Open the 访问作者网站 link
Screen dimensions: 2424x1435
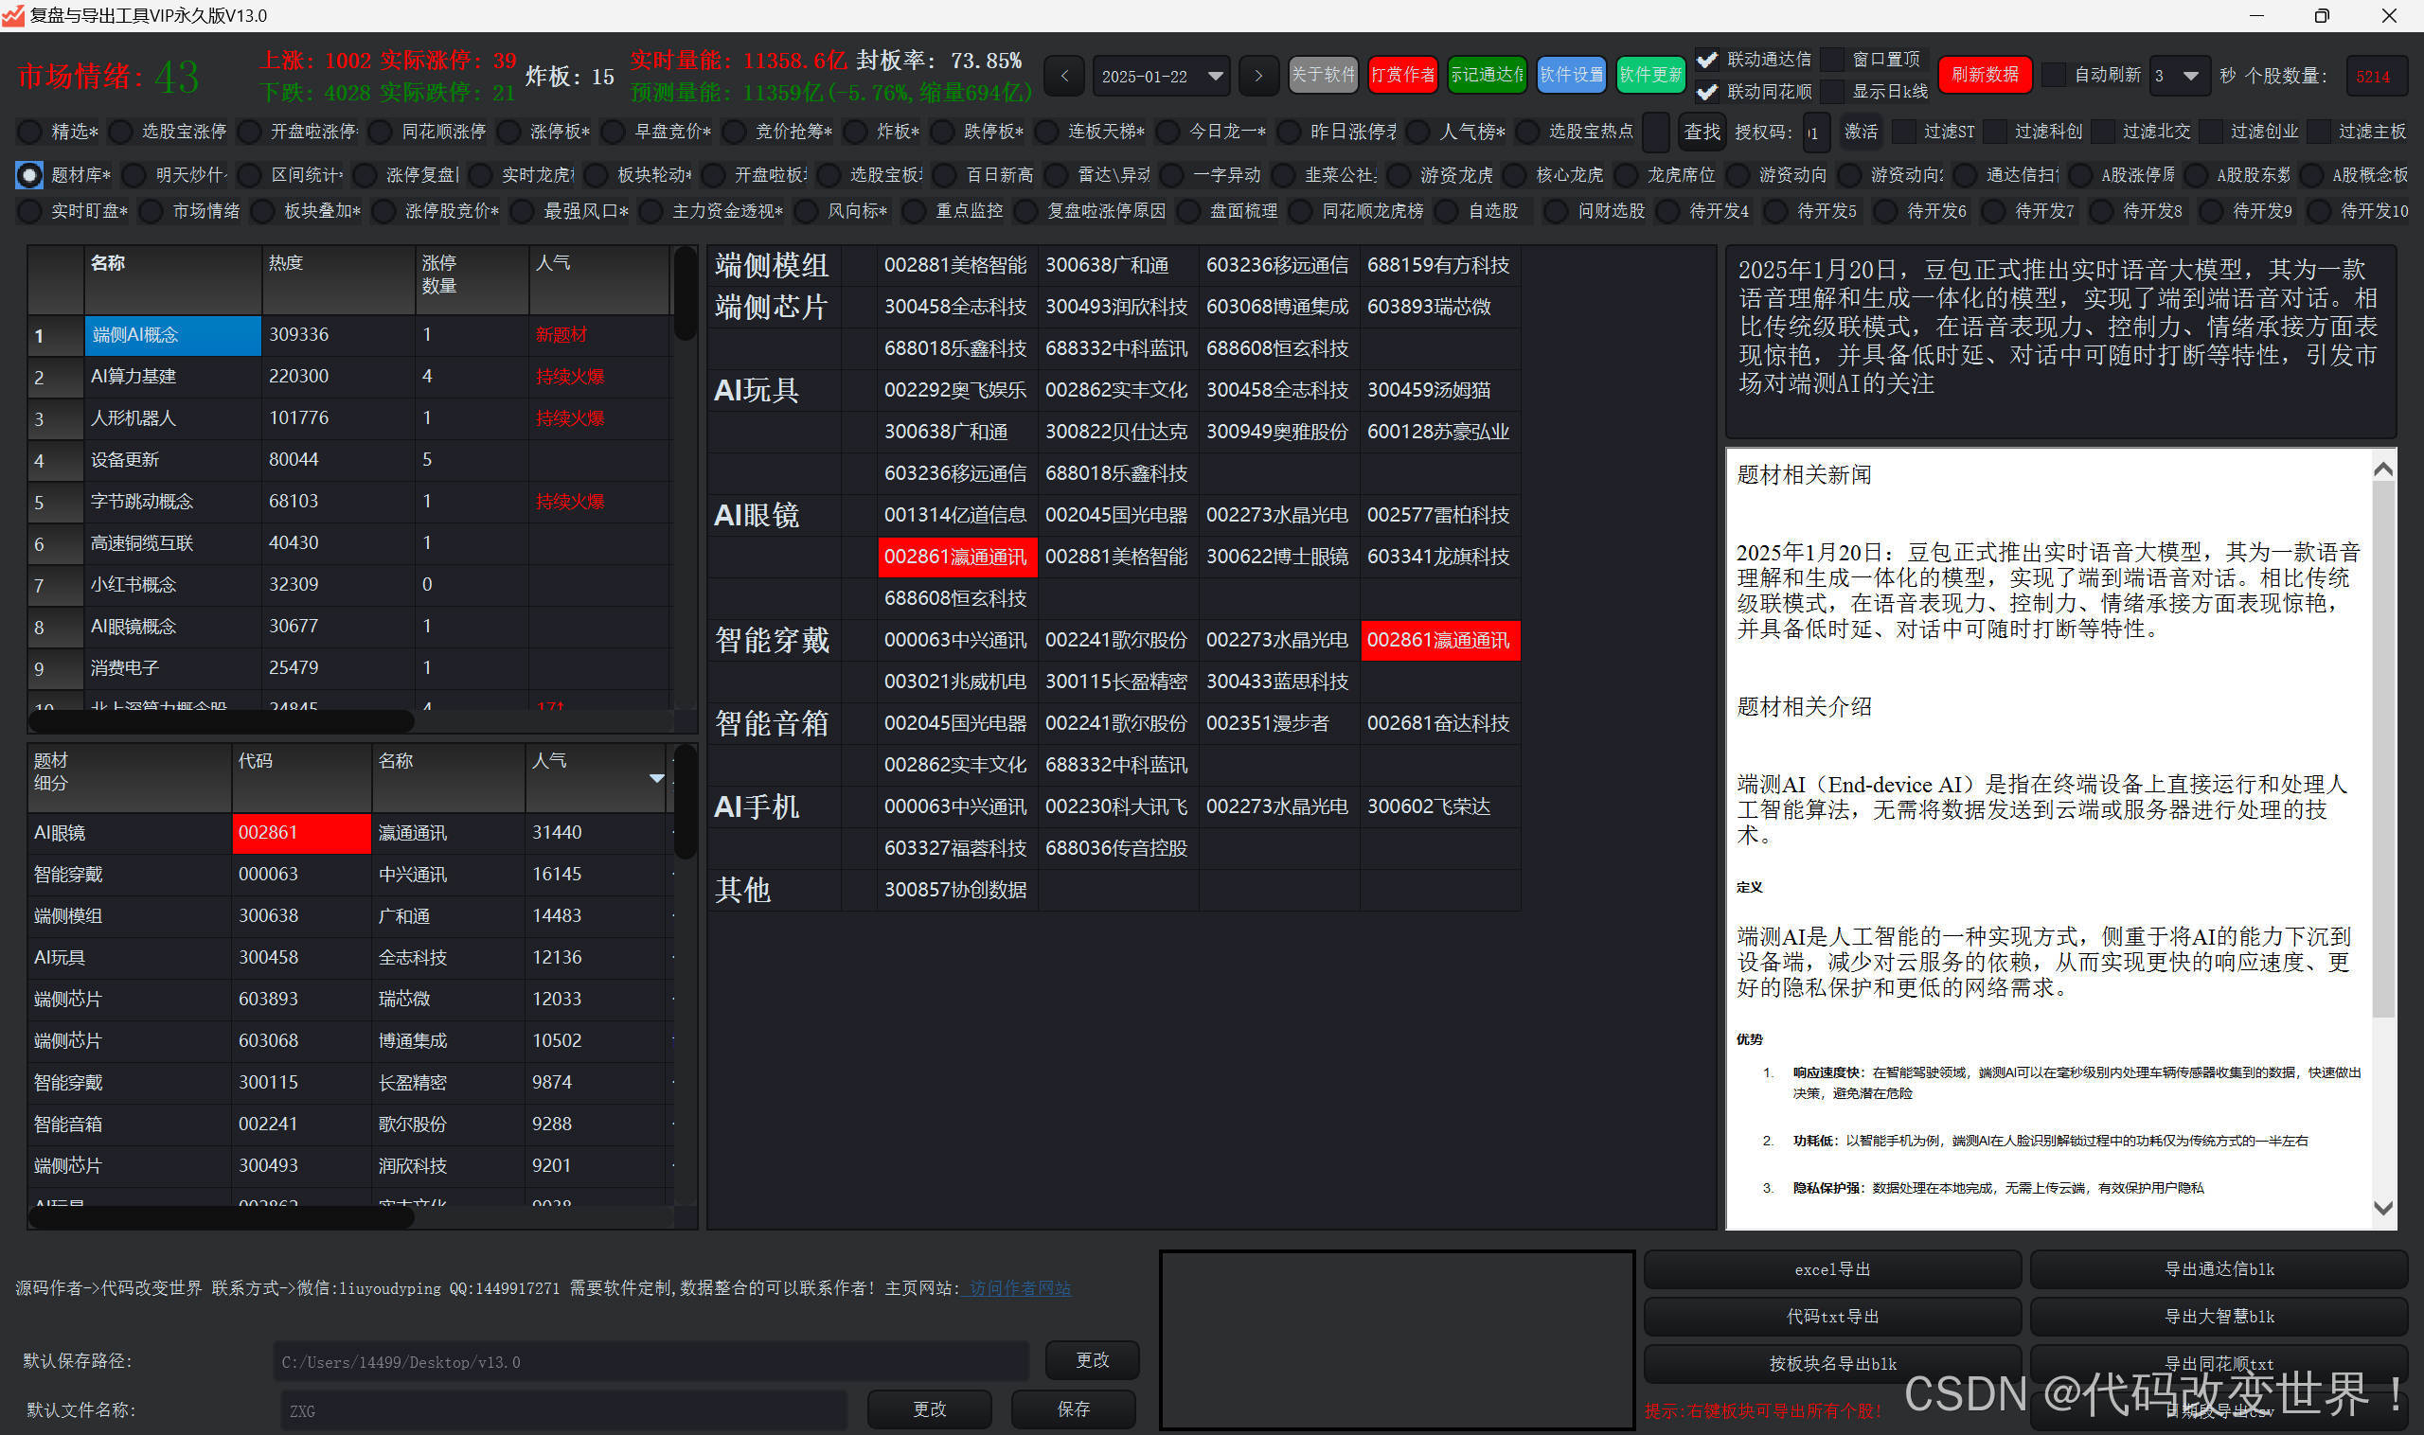[1020, 1288]
